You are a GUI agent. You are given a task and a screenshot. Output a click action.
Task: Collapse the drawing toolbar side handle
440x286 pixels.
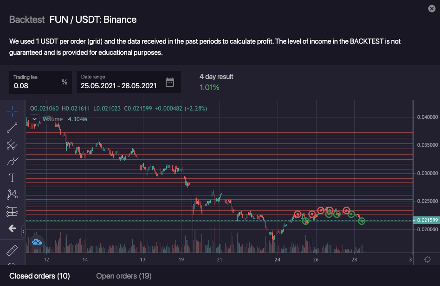(x=23, y=230)
